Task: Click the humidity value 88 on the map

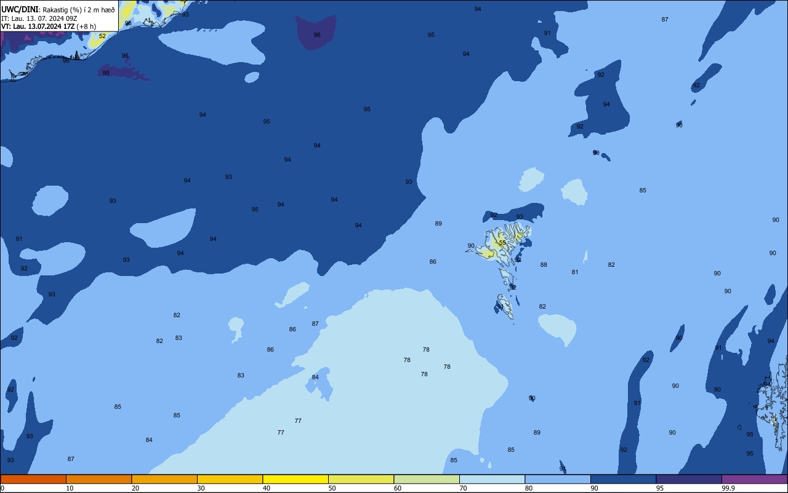Action: coord(544,265)
